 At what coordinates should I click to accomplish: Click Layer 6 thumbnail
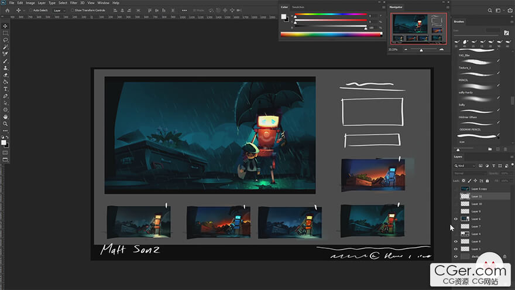[x=465, y=219]
